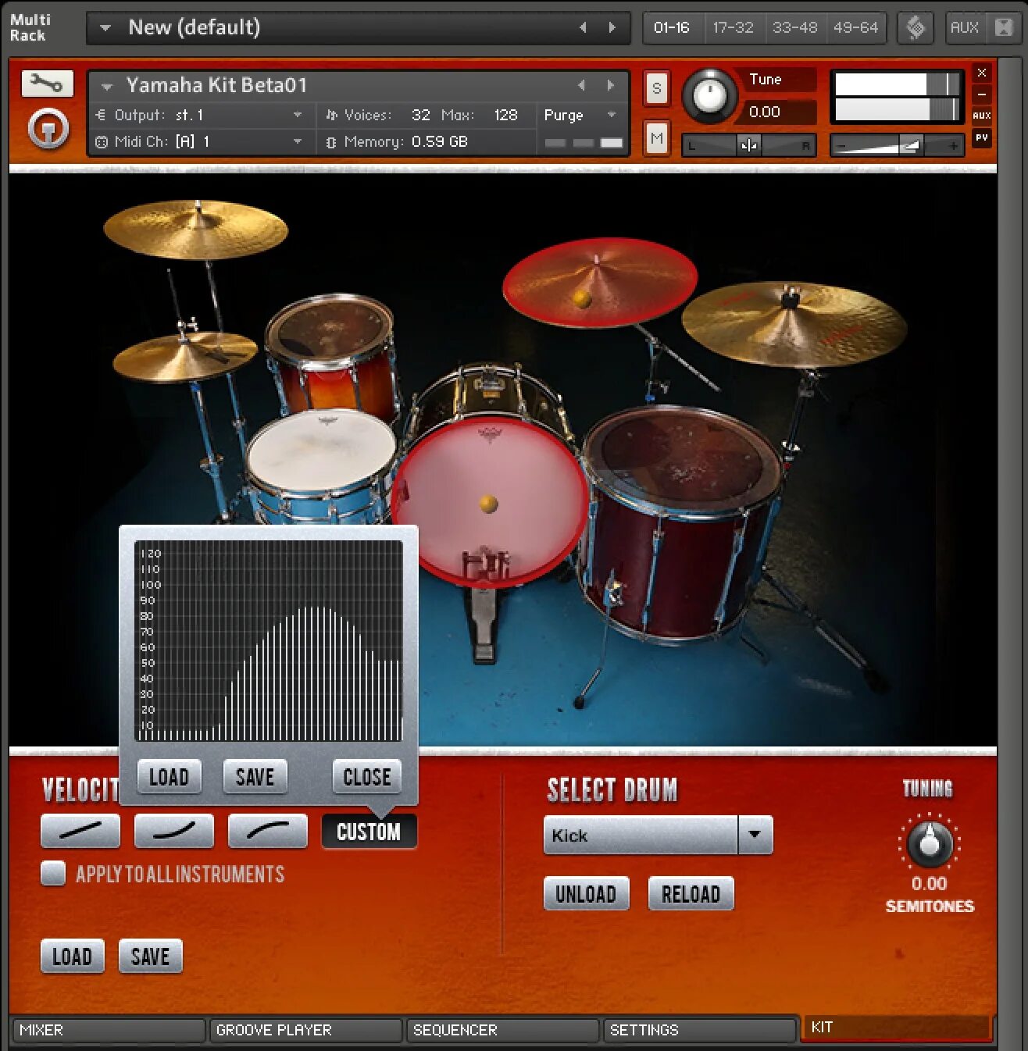This screenshot has width=1028, height=1051.
Task: Go to previous multi preset arrow
Action: pos(583,27)
